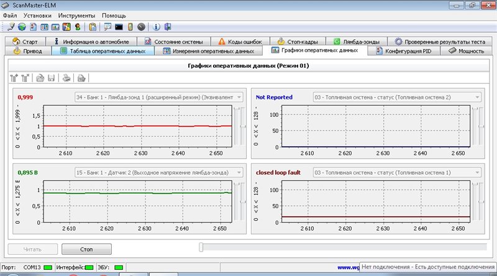
Task: Switch to the Состояние системы tab
Action: [x=174, y=42]
